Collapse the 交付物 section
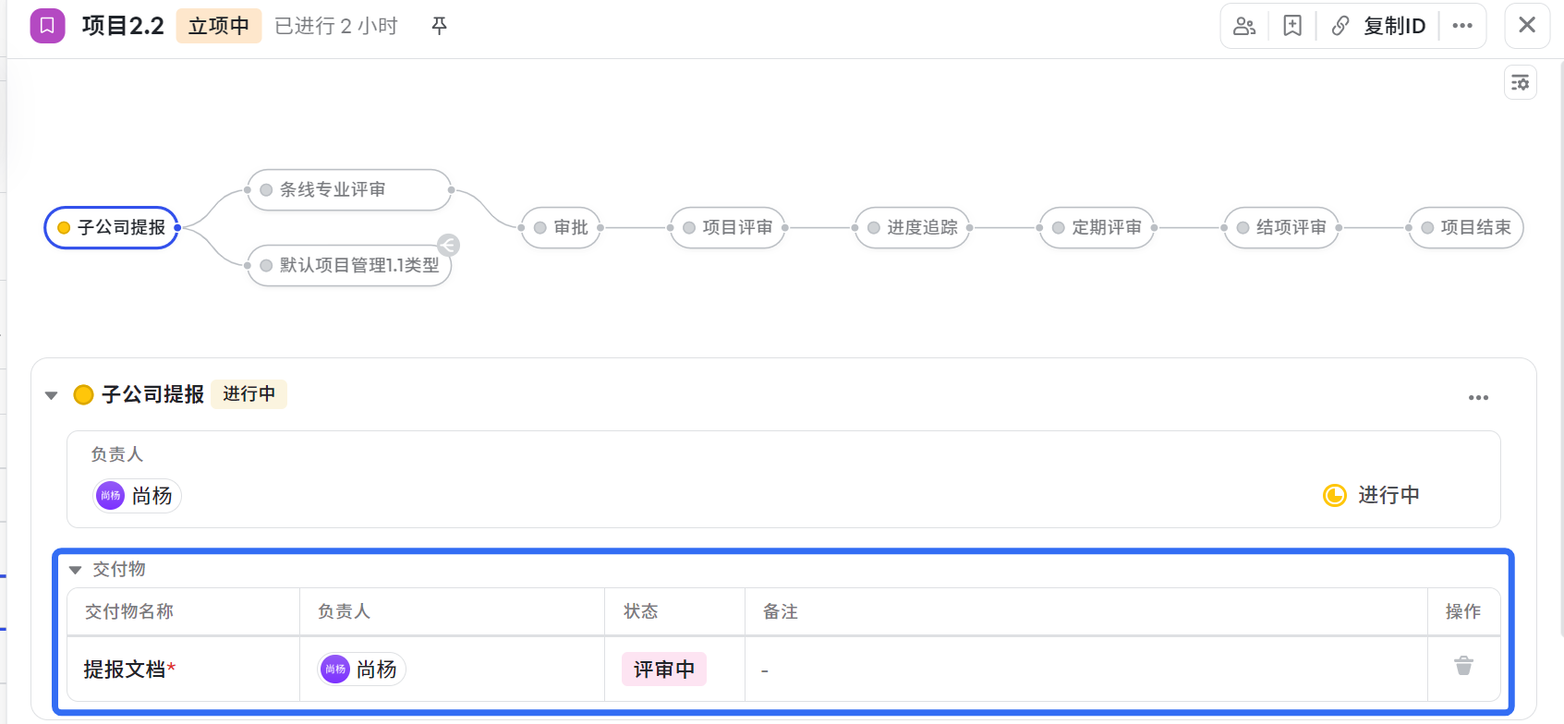The width and height of the screenshot is (1564, 724). [76, 570]
